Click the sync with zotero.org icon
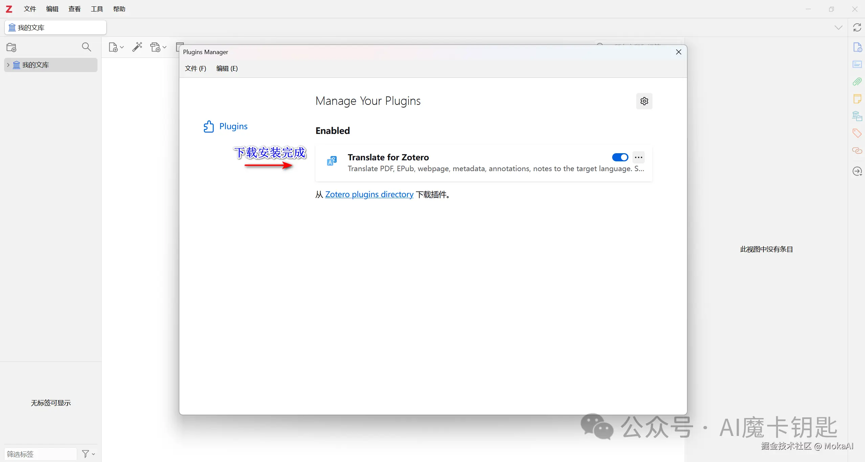This screenshot has width=865, height=462. tap(857, 27)
